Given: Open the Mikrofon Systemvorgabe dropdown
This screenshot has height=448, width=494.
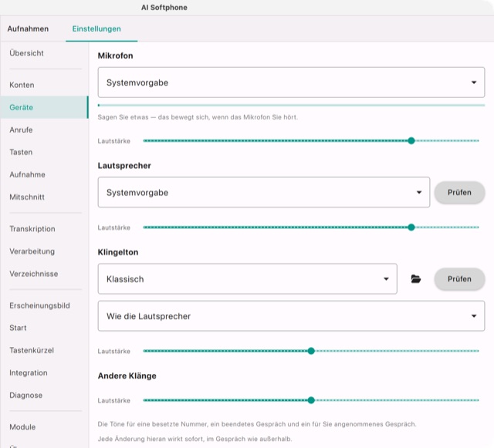Looking at the screenshot, I should (x=291, y=83).
